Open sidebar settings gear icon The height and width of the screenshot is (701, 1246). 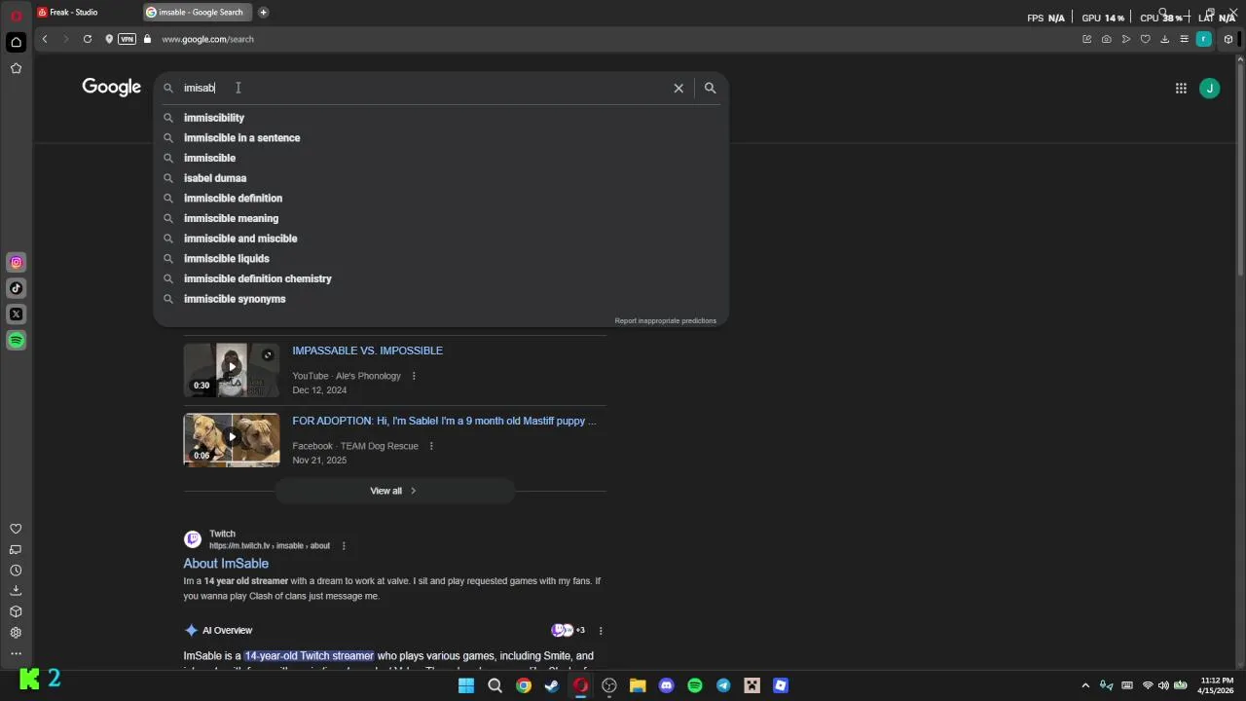click(x=16, y=633)
